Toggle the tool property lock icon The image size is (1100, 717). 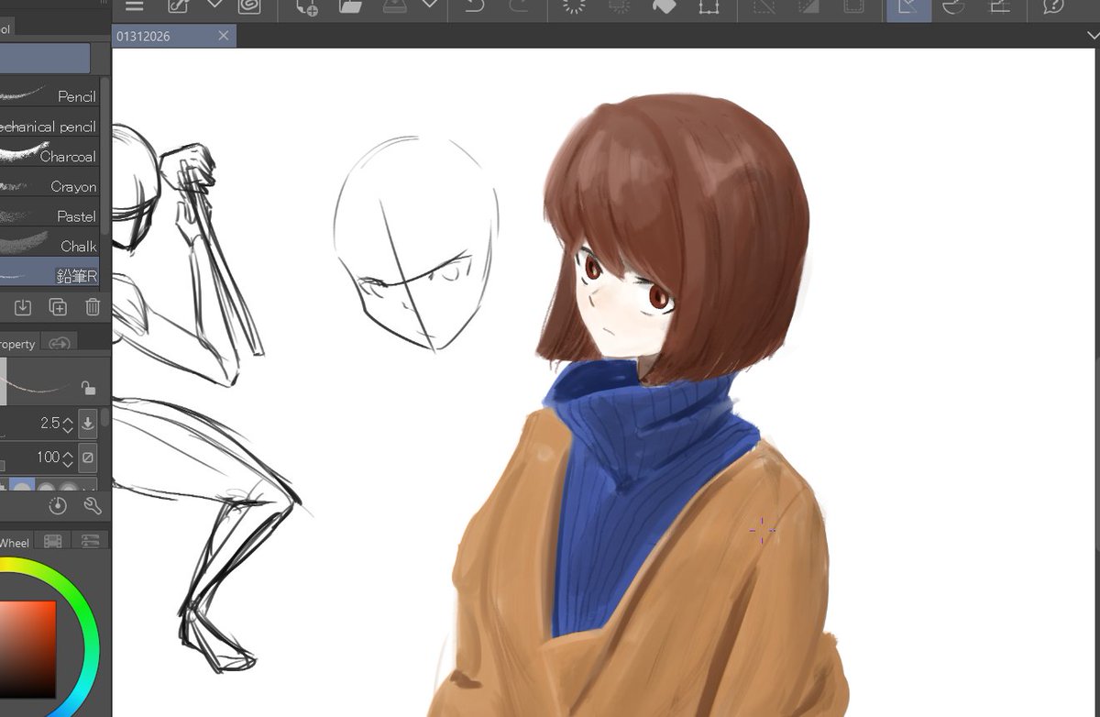pos(89,388)
